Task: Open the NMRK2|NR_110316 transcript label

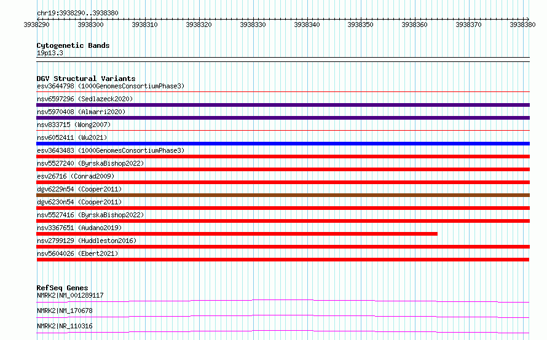Action: click(x=65, y=326)
